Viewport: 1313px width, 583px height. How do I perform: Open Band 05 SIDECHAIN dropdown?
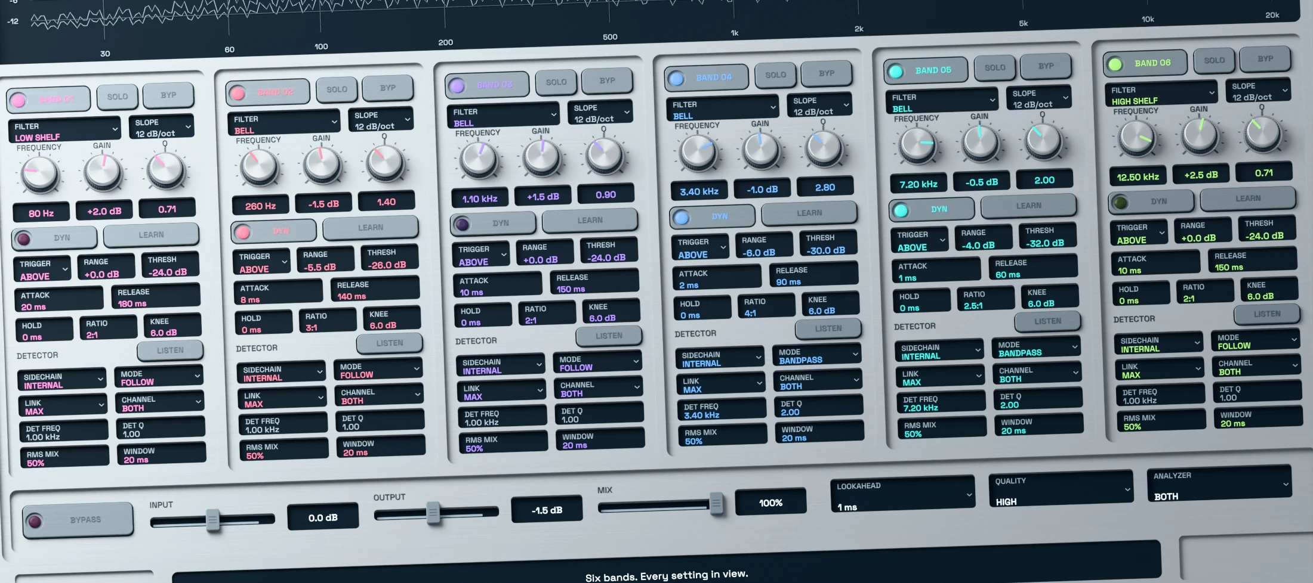[x=939, y=351]
